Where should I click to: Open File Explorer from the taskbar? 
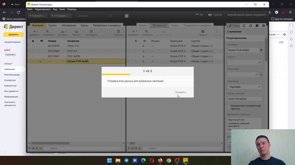[118, 160]
